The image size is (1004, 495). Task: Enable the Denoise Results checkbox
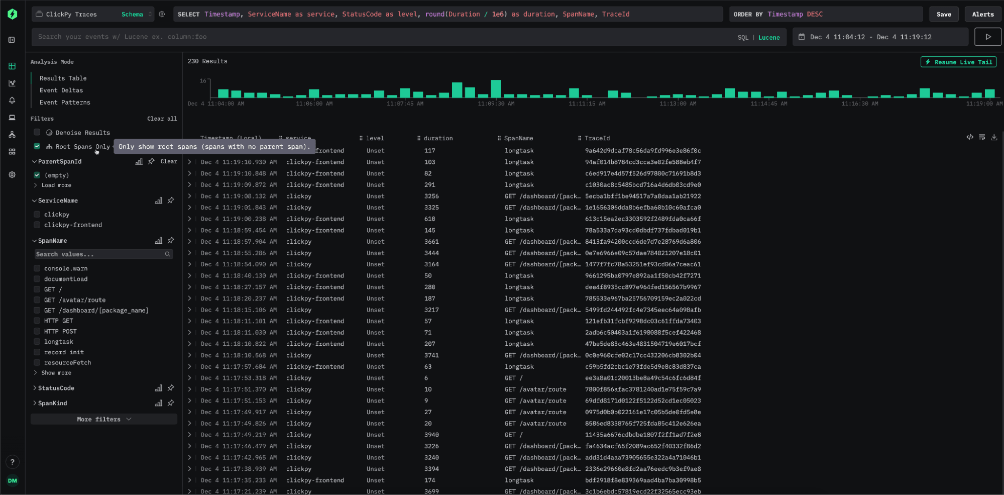(37, 132)
